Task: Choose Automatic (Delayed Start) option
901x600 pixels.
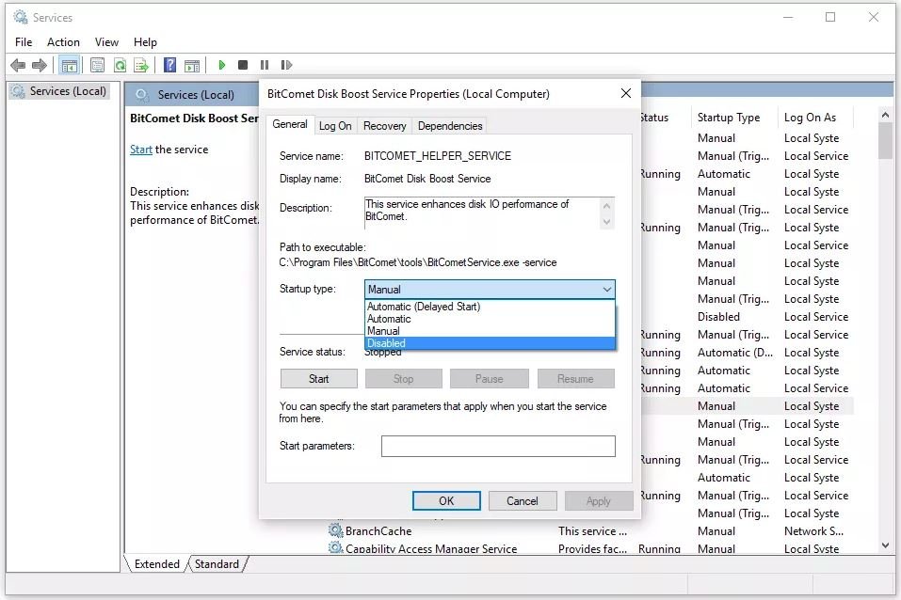Action: [x=489, y=307]
